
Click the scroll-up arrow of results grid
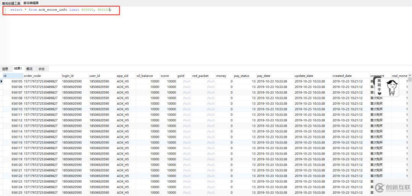click(x=410, y=76)
